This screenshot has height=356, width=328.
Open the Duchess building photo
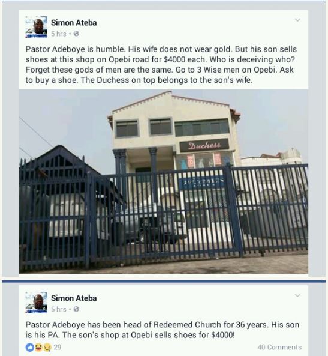pyautogui.click(x=164, y=181)
